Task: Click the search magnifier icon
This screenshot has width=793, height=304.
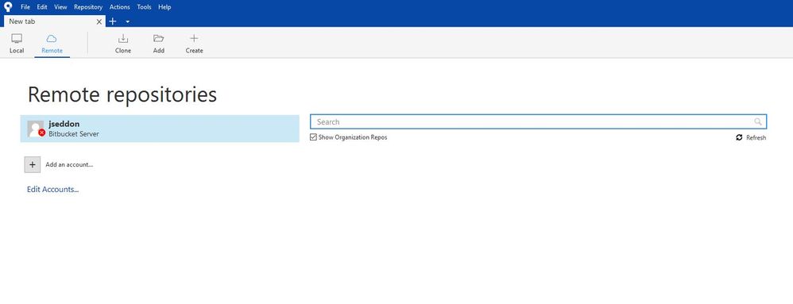Action: 757,121
